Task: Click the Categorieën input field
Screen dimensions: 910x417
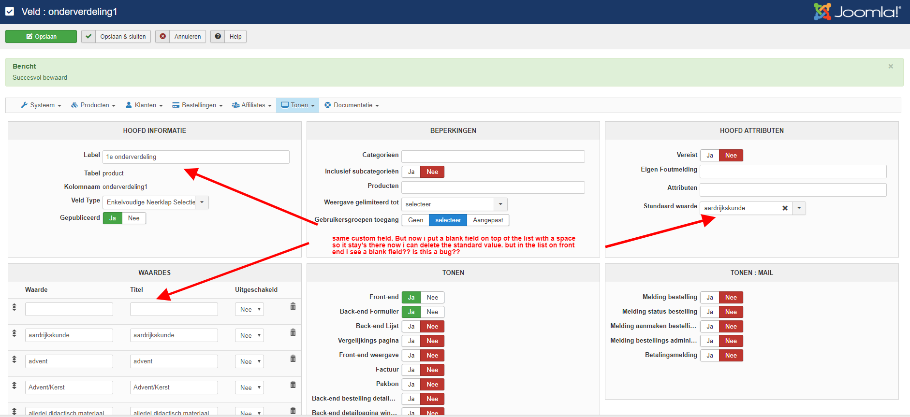Action: pyautogui.click(x=493, y=157)
